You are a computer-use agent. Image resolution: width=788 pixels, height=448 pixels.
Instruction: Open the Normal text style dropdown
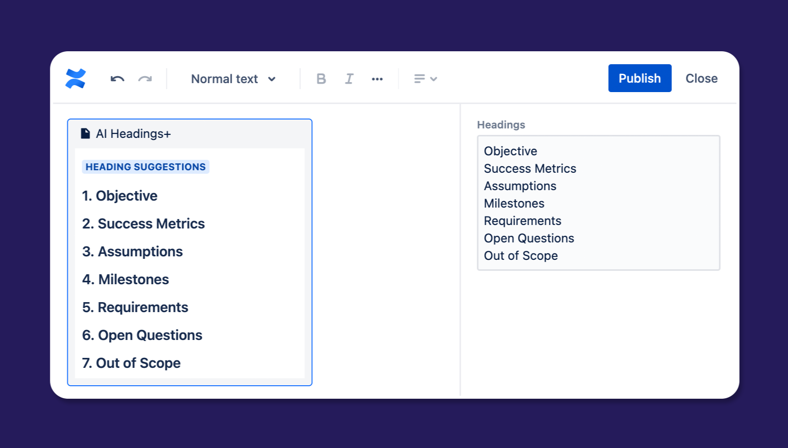coord(225,79)
